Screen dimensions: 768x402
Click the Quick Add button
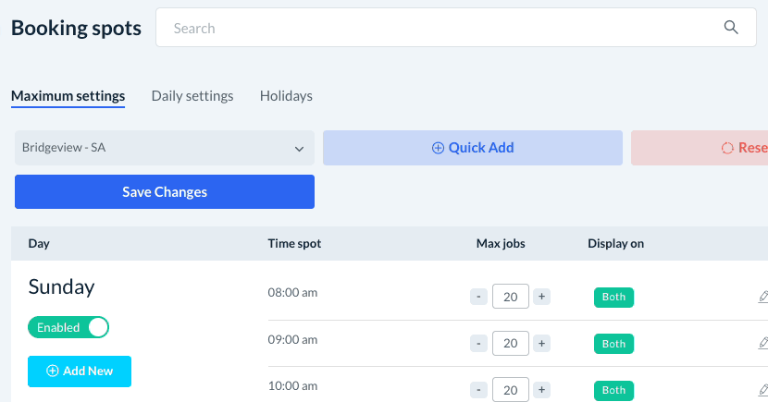[472, 148]
